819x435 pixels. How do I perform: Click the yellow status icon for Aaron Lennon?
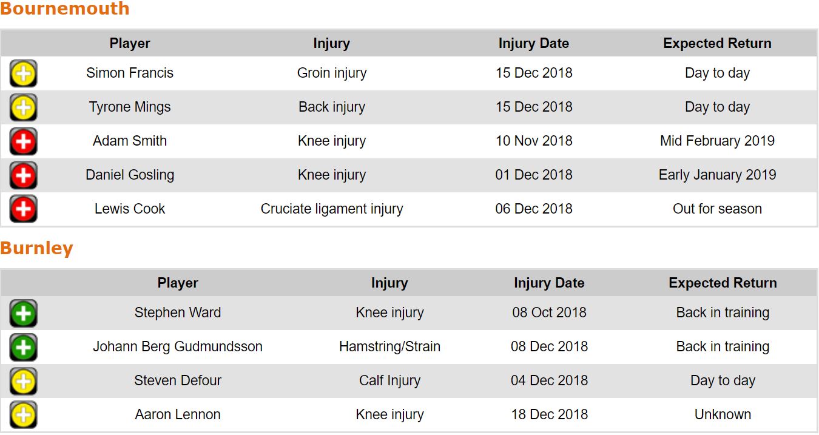click(23, 416)
